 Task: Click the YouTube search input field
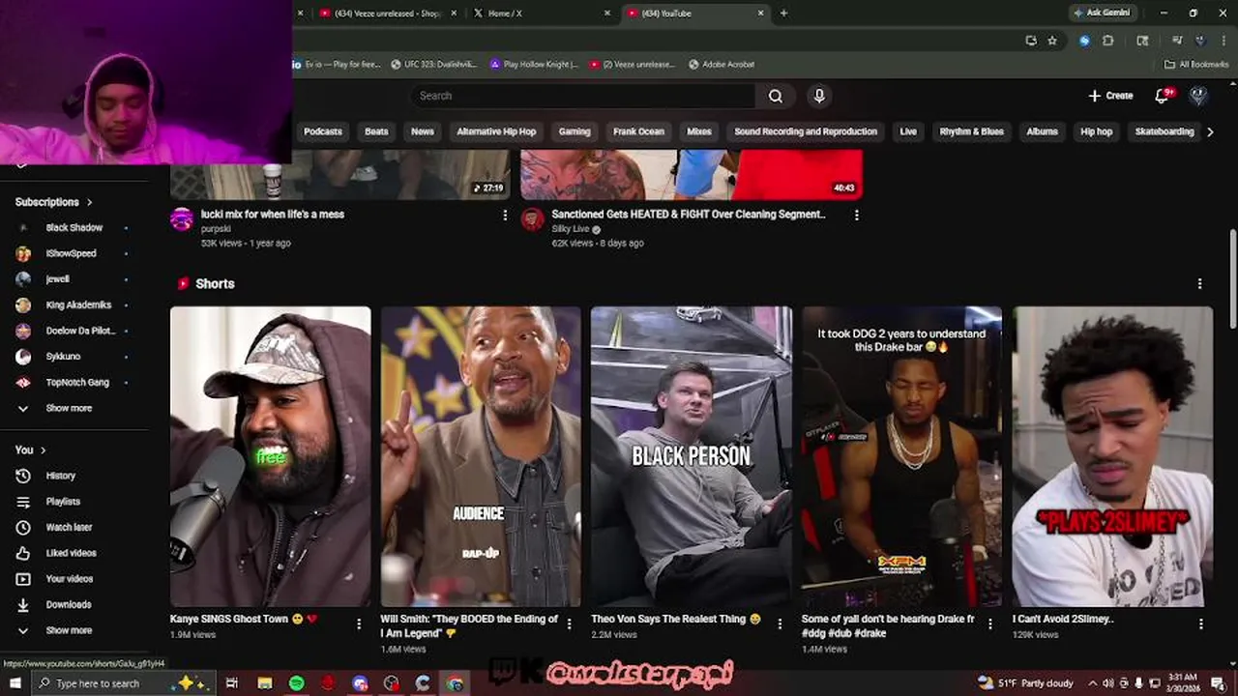[x=583, y=96]
